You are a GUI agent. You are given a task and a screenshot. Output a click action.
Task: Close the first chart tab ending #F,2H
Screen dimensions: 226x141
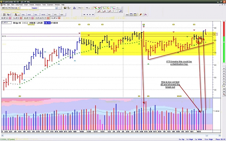pyautogui.click(x=10, y=18)
